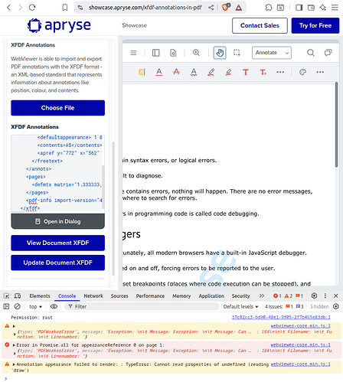Image resolution: width=343 pixels, height=382 pixels.
Task: Select the red free text T tool
Action: [246, 72]
